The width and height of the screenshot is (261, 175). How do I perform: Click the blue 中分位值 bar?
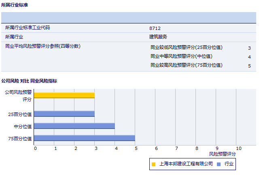point(74,126)
